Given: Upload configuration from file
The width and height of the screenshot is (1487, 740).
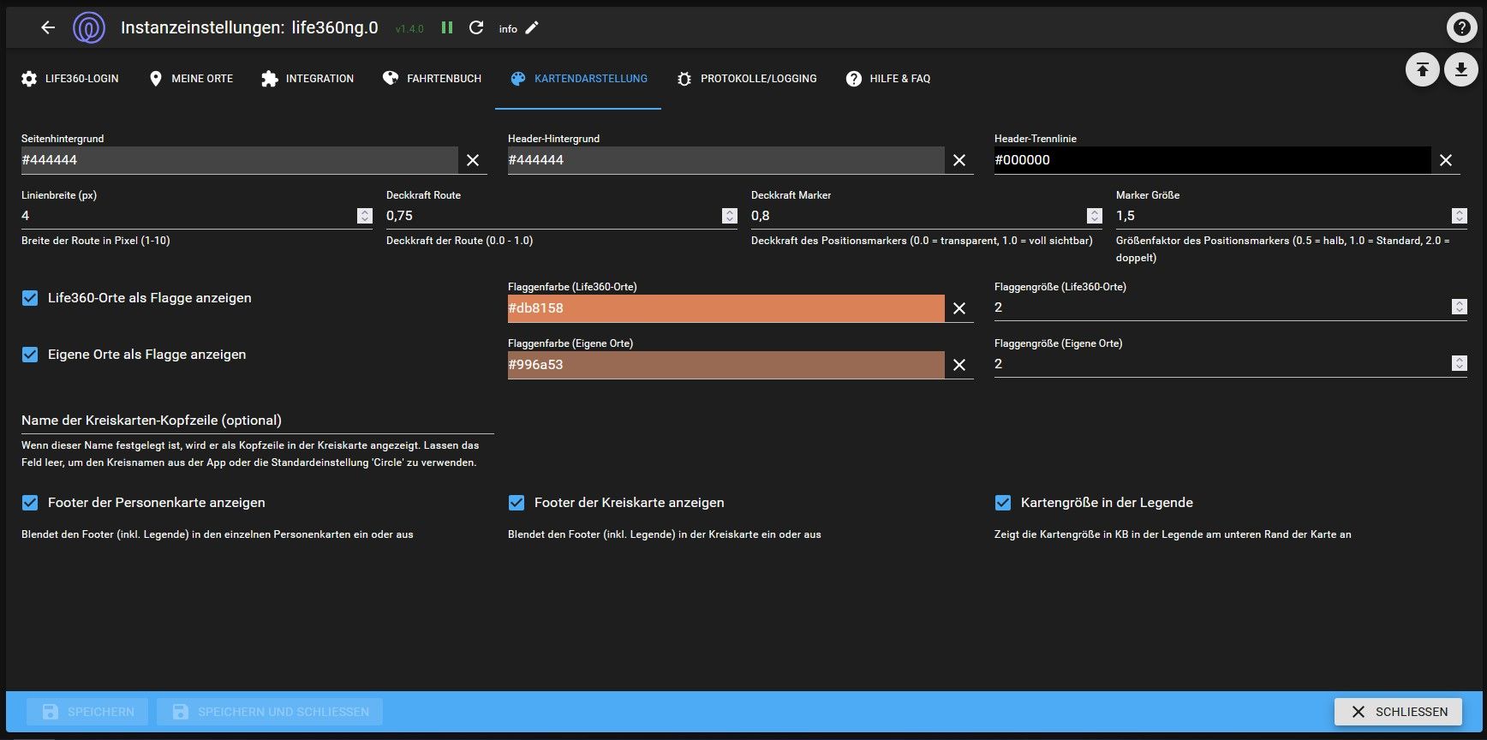Looking at the screenshot, I should [x=1422, y=69].
